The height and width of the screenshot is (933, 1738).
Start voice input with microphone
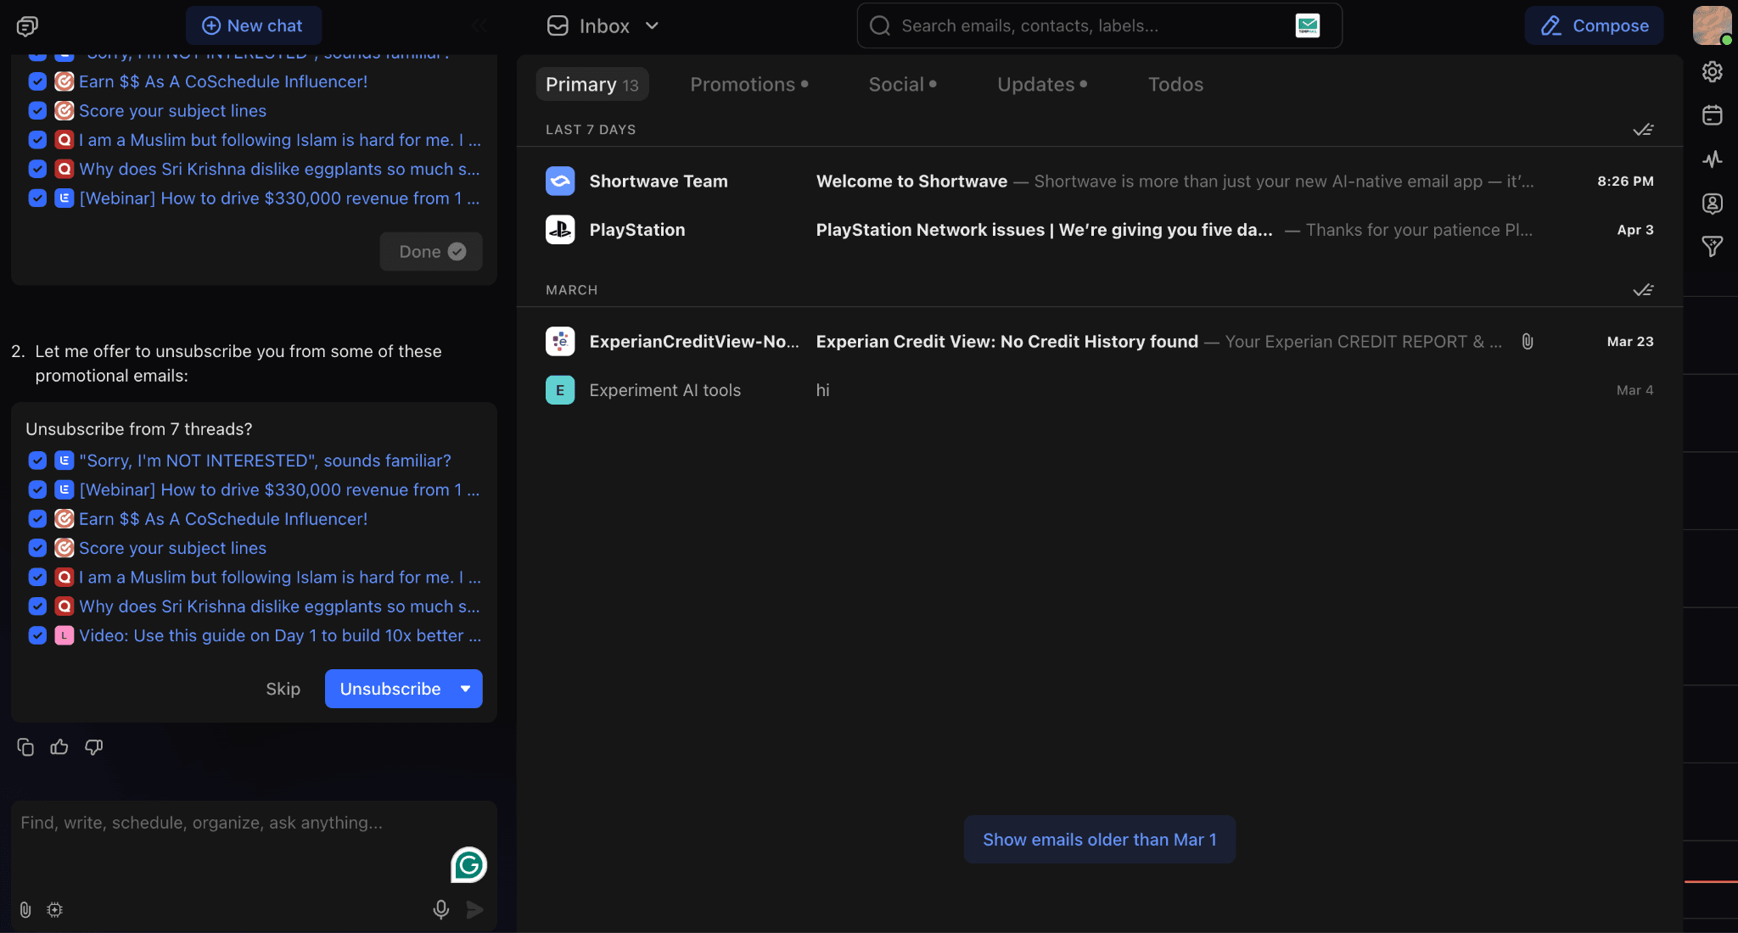coord(440,909)
